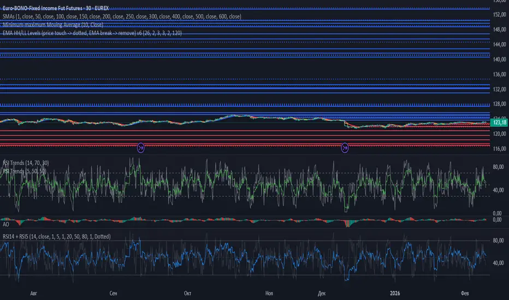Viewport: 509px width, 300px height.
Task: Select RSI Trends (14, 70, 30) legend
Action: point(26,163)
